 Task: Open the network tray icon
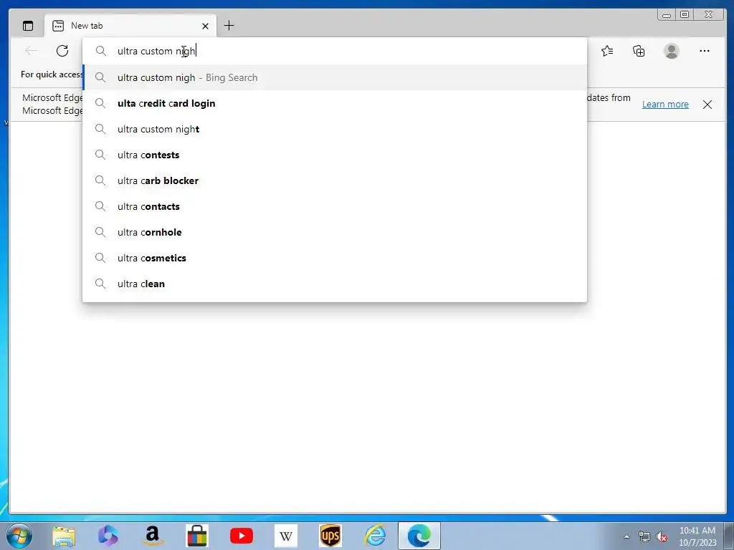click(644, 537)
